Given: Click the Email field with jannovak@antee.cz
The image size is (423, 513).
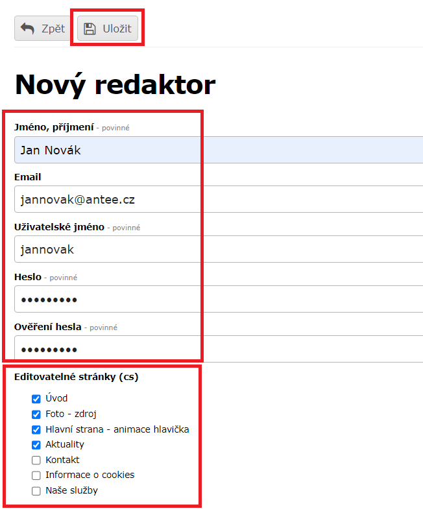Looking at the screenshot, I should (218, 200).
